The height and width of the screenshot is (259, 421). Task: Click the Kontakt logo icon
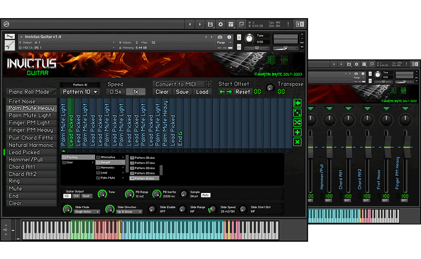tap(6, 24)
